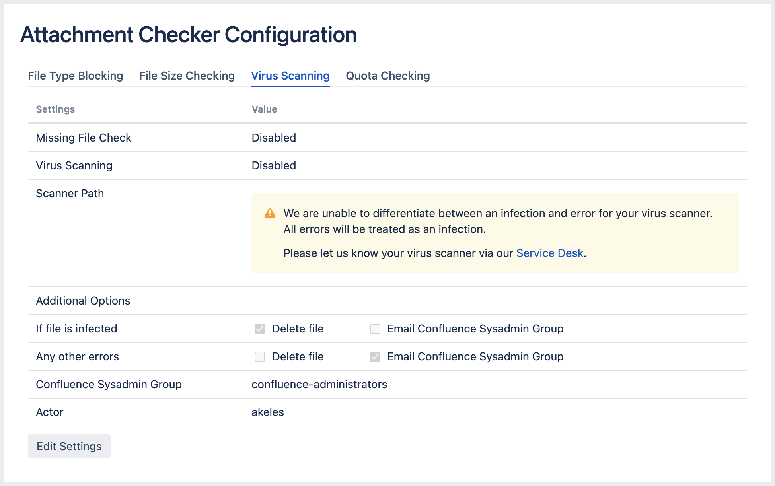Image resolution: width=775 pixels, height=486 pixels.
Task: Click the Scanner Path setting label
Action: (70, 193)
